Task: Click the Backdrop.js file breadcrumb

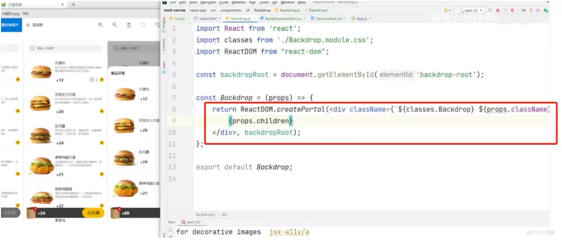Action: (x=286, y=11)
